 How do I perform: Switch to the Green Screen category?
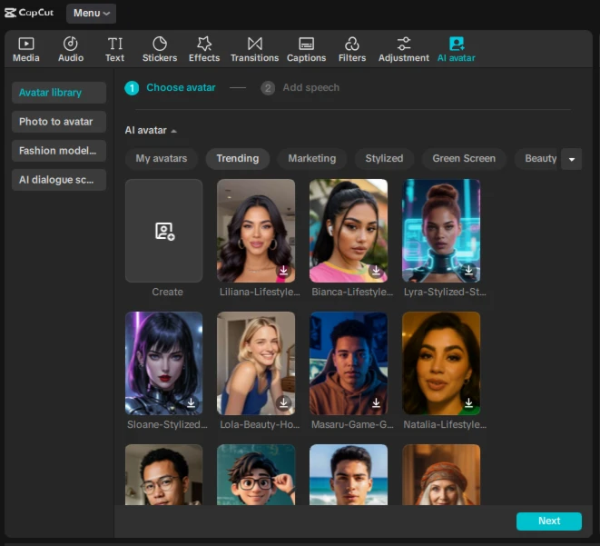click(x=463, y=159)
